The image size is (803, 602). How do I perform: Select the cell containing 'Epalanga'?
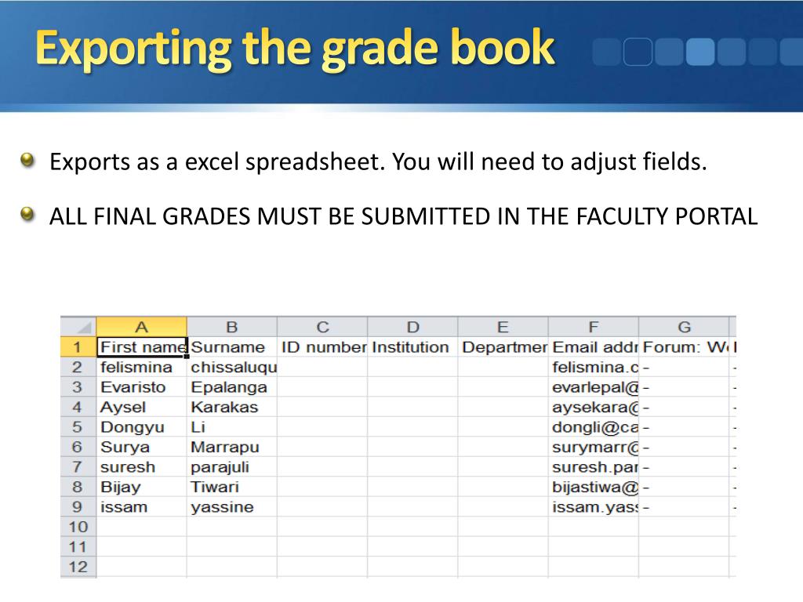coord(232,387)
